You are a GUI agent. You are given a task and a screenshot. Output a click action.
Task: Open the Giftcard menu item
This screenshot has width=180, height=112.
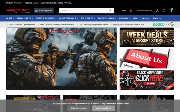coord(146,18)
